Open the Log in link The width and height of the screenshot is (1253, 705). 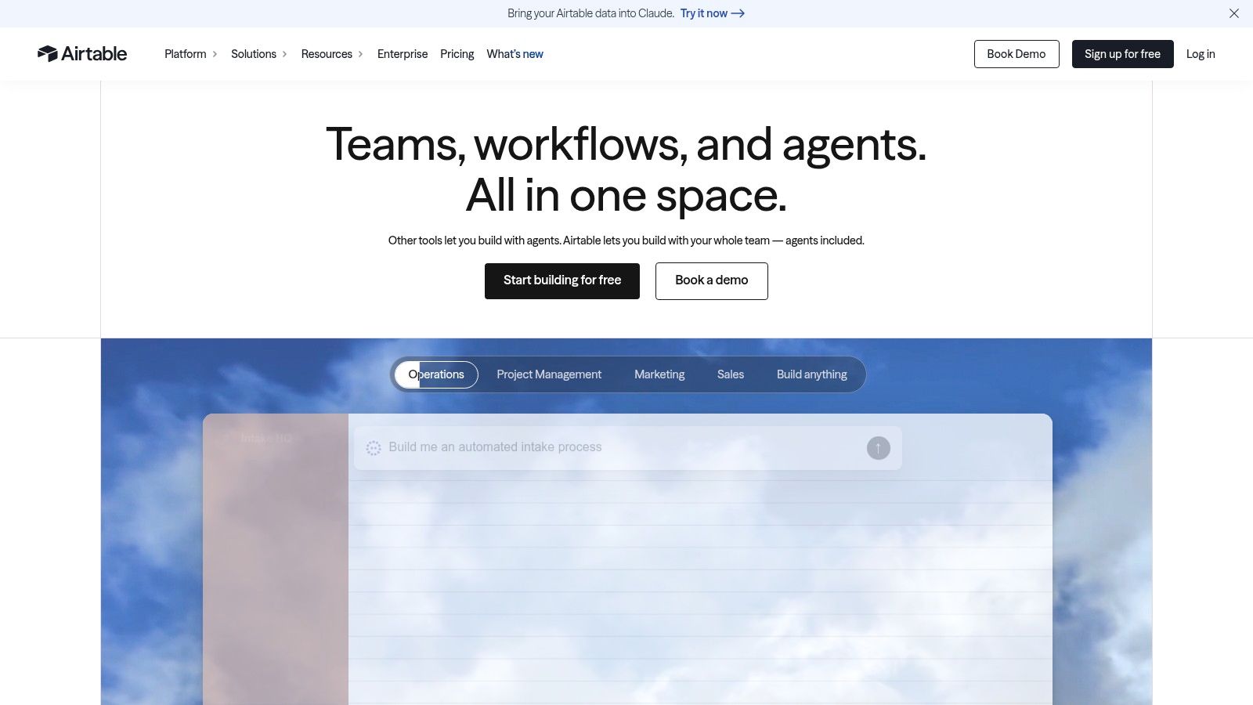[x=1201, y=54]
